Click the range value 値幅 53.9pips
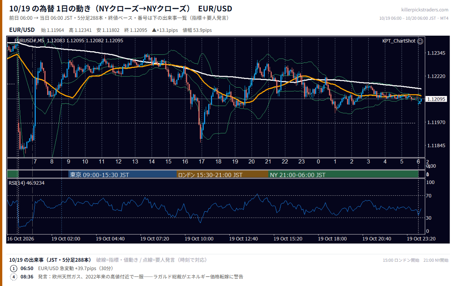 click(x=197, y=30)
